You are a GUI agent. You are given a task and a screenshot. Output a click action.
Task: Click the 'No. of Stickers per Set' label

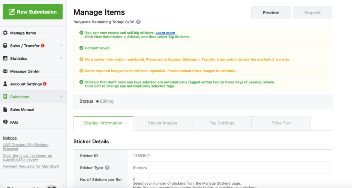point(101,179)
